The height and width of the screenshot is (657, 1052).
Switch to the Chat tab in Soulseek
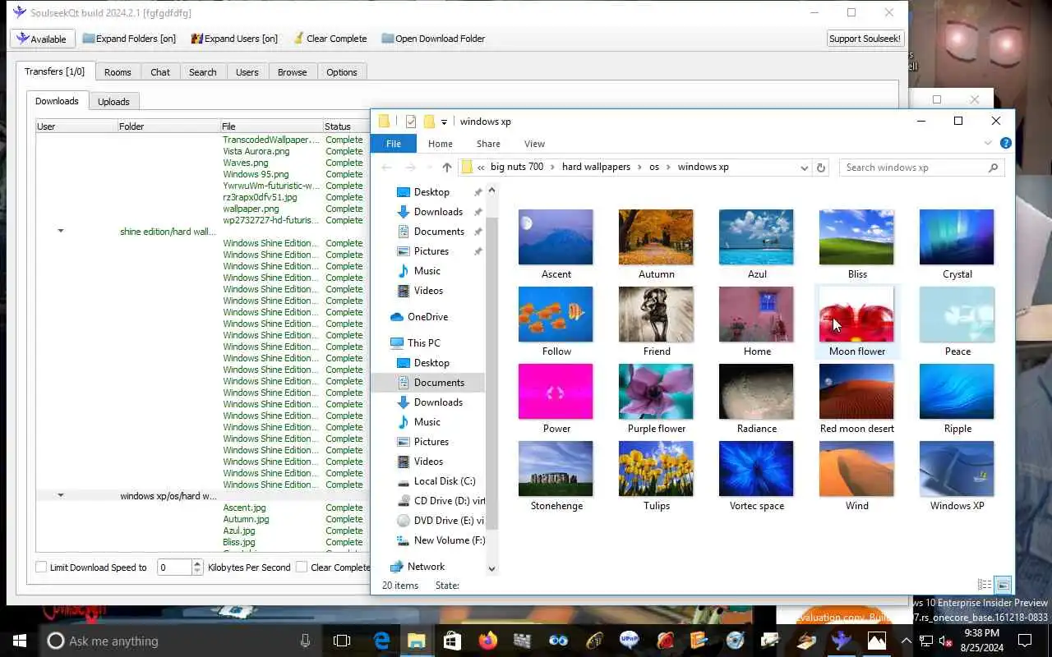(x=160, y=72)
